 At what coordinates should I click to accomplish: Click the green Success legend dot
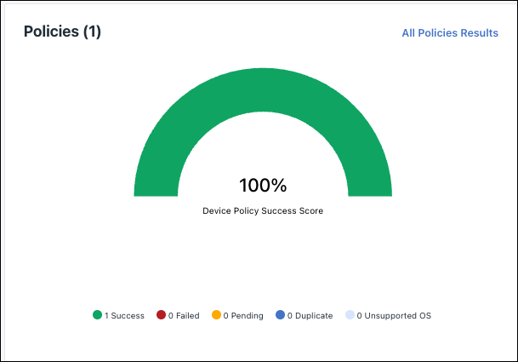coord(97,314)
